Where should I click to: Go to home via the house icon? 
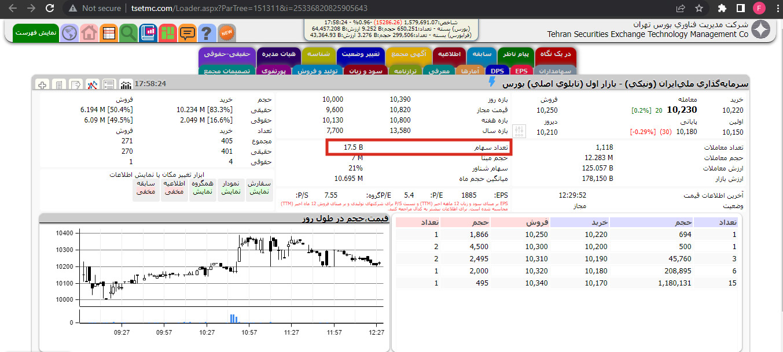89,33
